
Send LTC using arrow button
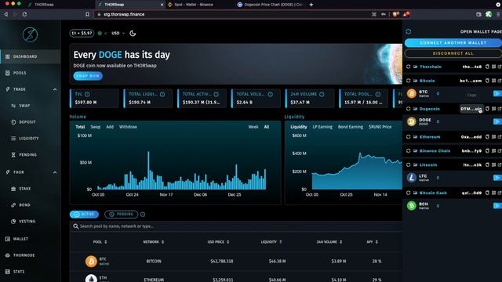[x=497, y=178]
